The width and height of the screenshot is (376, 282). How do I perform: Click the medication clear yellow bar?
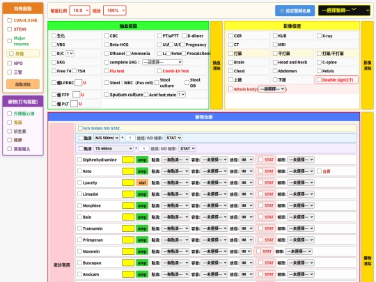click(368, 197)
